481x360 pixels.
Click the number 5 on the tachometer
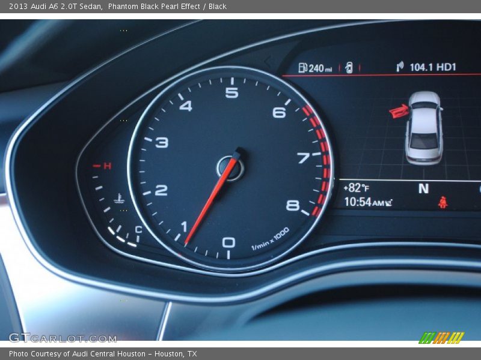[231, 92]
